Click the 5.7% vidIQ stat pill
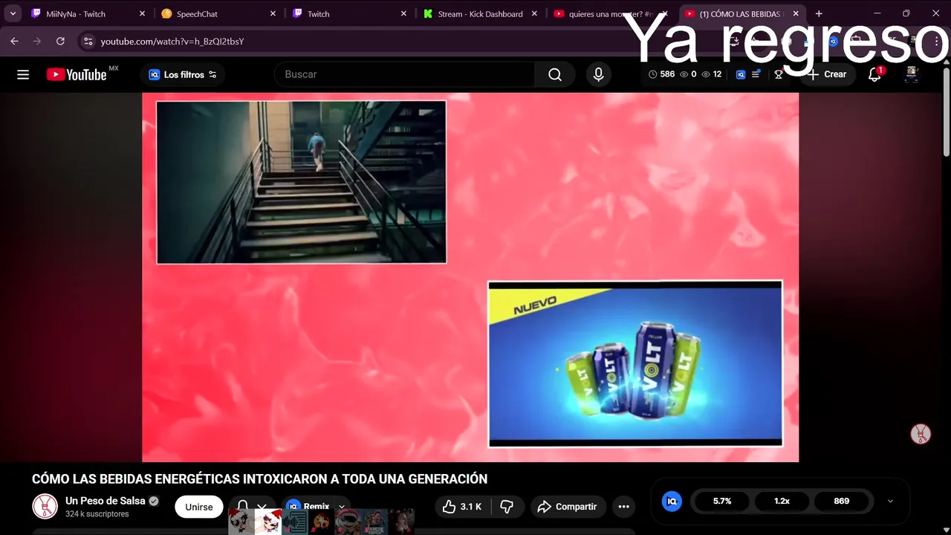The width and height of the screenshot is (951, 535). pos(722,501)
